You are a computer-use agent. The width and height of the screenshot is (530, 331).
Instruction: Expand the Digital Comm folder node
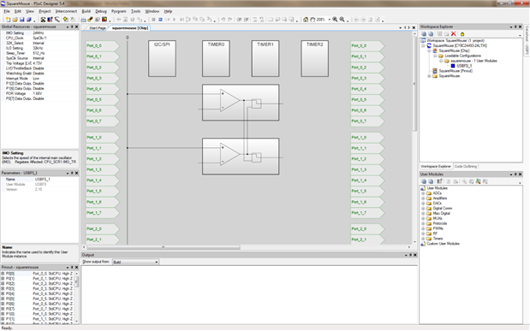pyautogui.click(x=423, y=209)
